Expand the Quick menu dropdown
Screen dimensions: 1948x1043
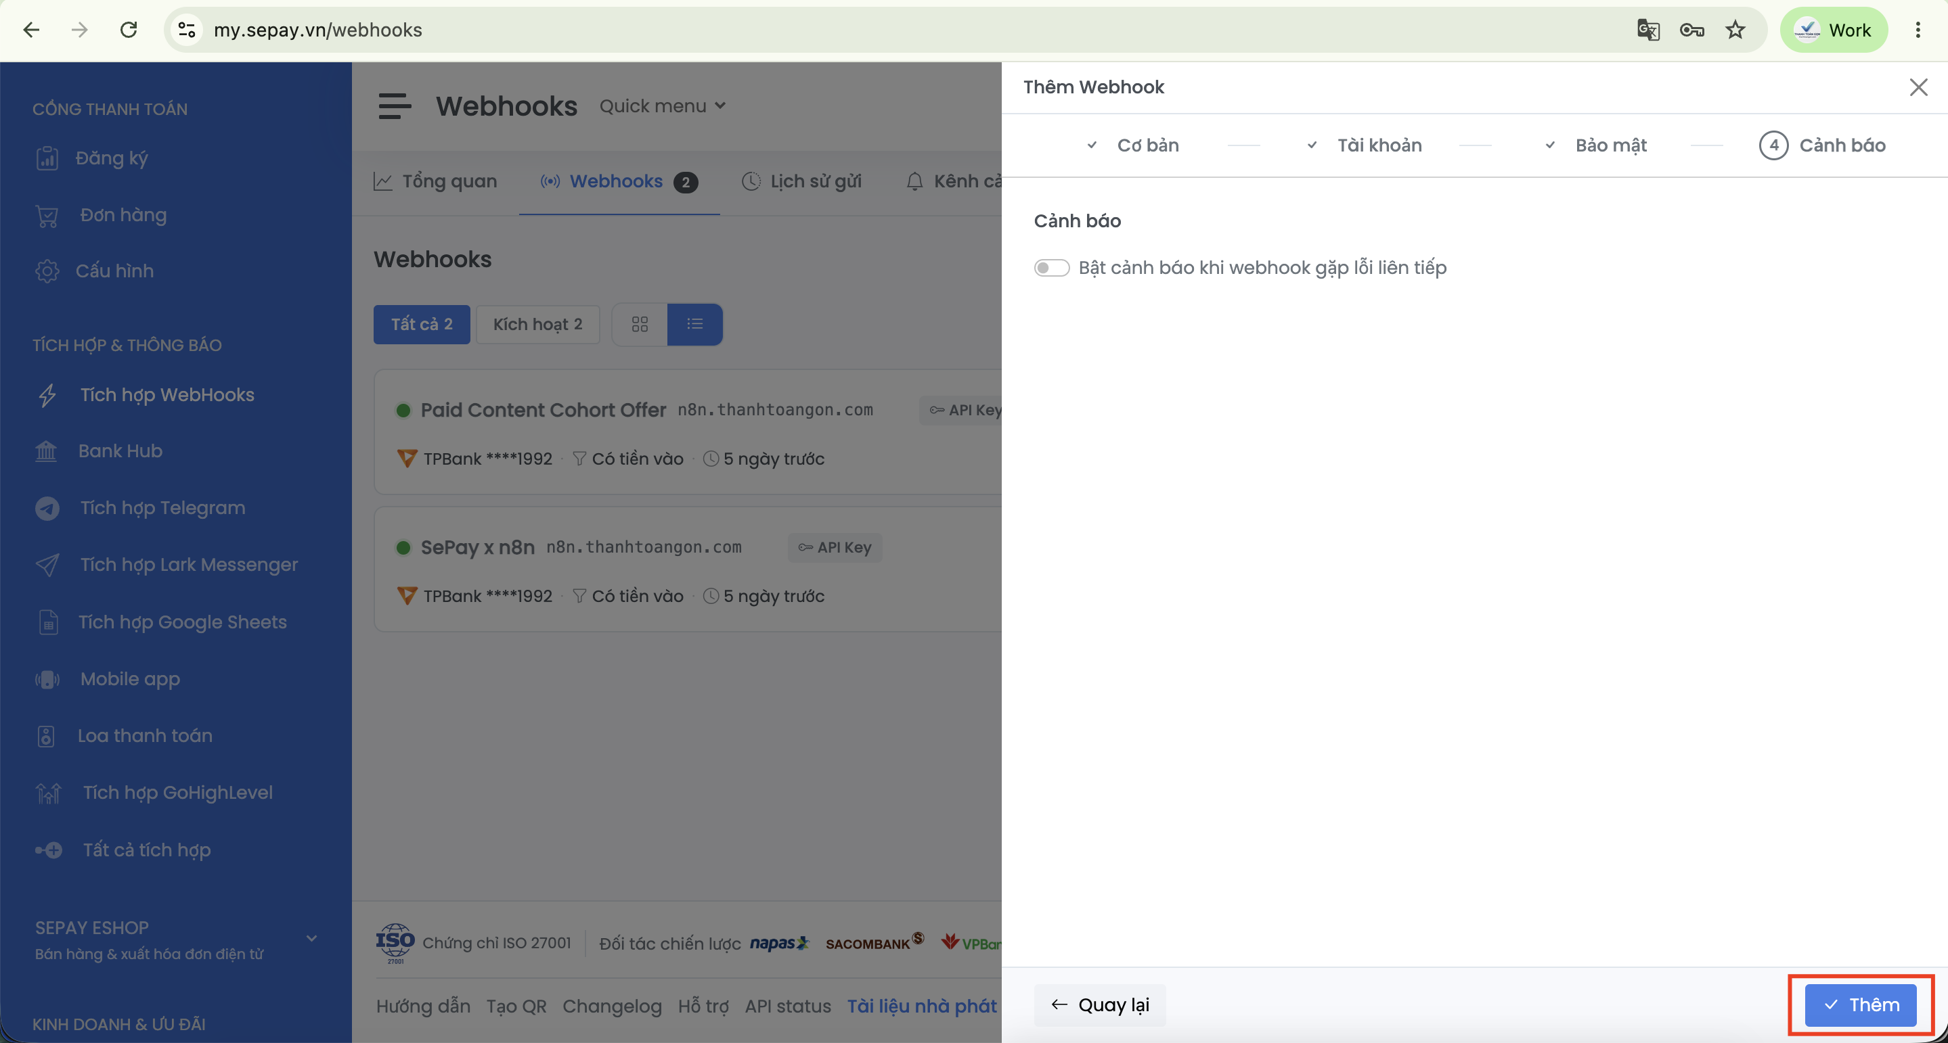point(663,106)
